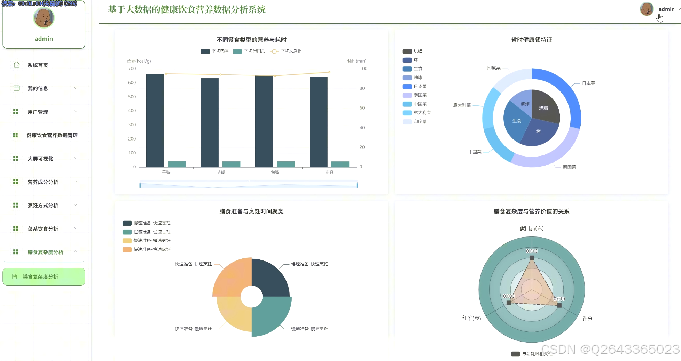Toggle the 与总耗时相关性 radar legend
Viewport: 681px width, 361px height.
point(532,354)
